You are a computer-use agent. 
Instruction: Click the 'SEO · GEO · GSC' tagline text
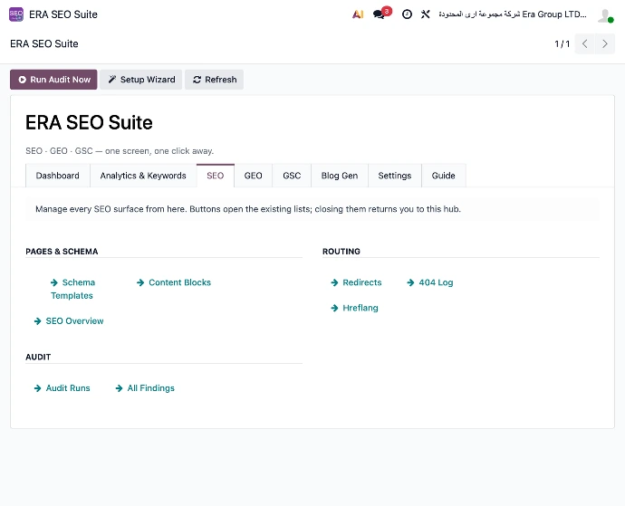pyautogui.click(x=120, y=151)
